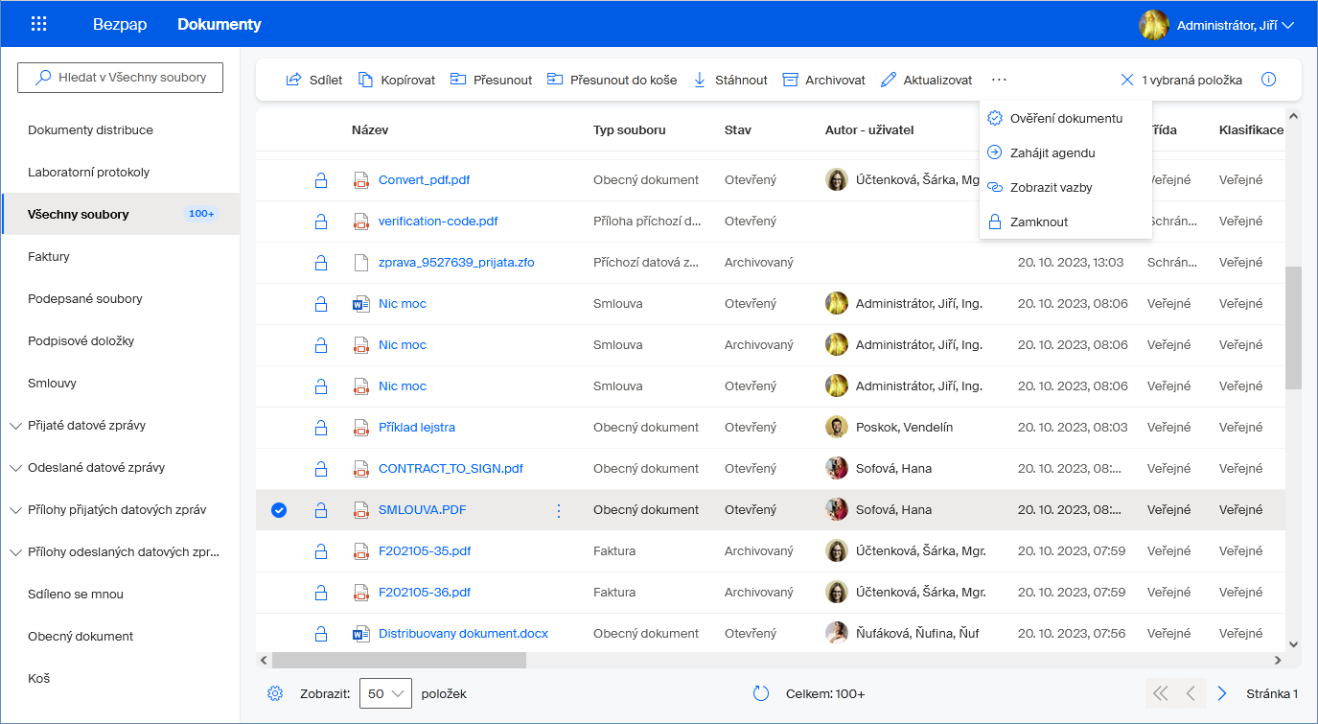
Task: Uncheck the SMLOUVA.PDF row checkbox
Action: [x=279, y=509]
